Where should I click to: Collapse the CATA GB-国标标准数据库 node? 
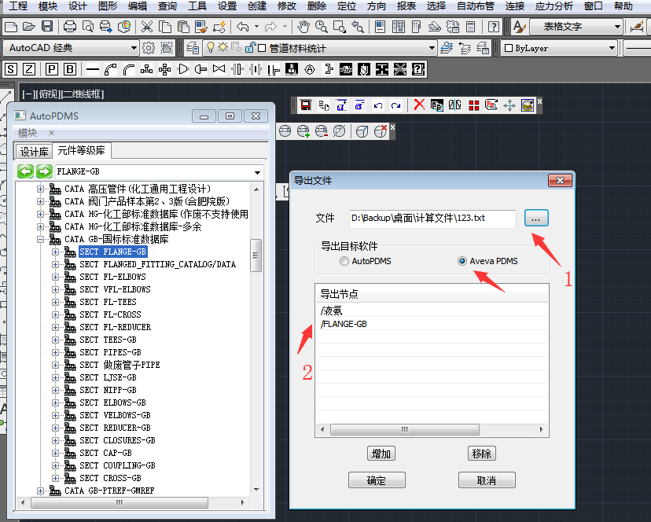(x=41, y=239)
